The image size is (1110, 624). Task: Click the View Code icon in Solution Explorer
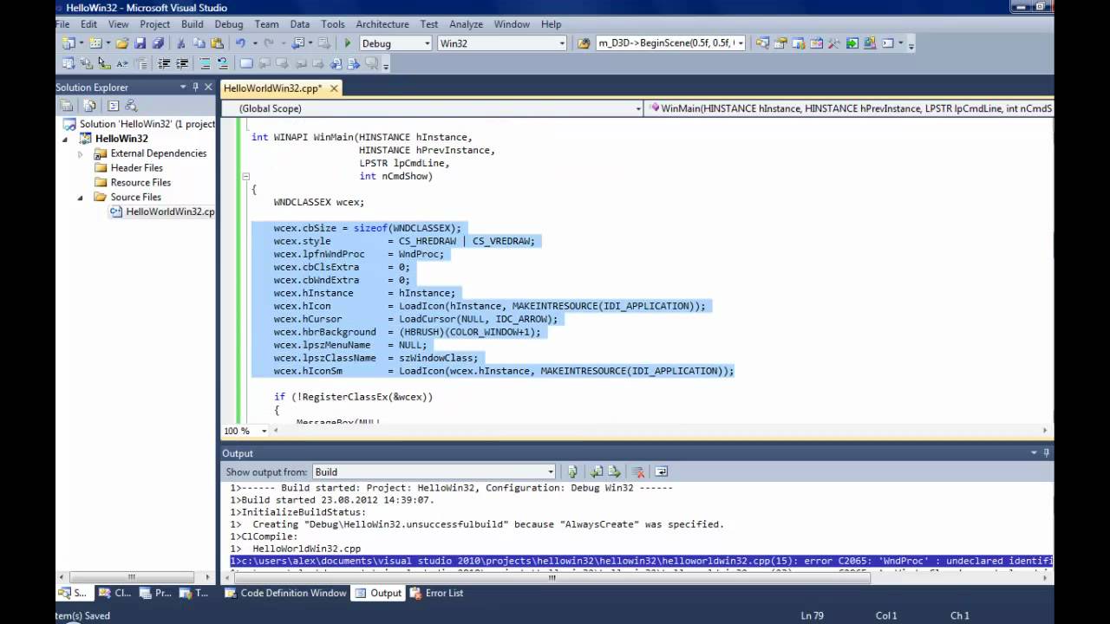click(113, 106)
